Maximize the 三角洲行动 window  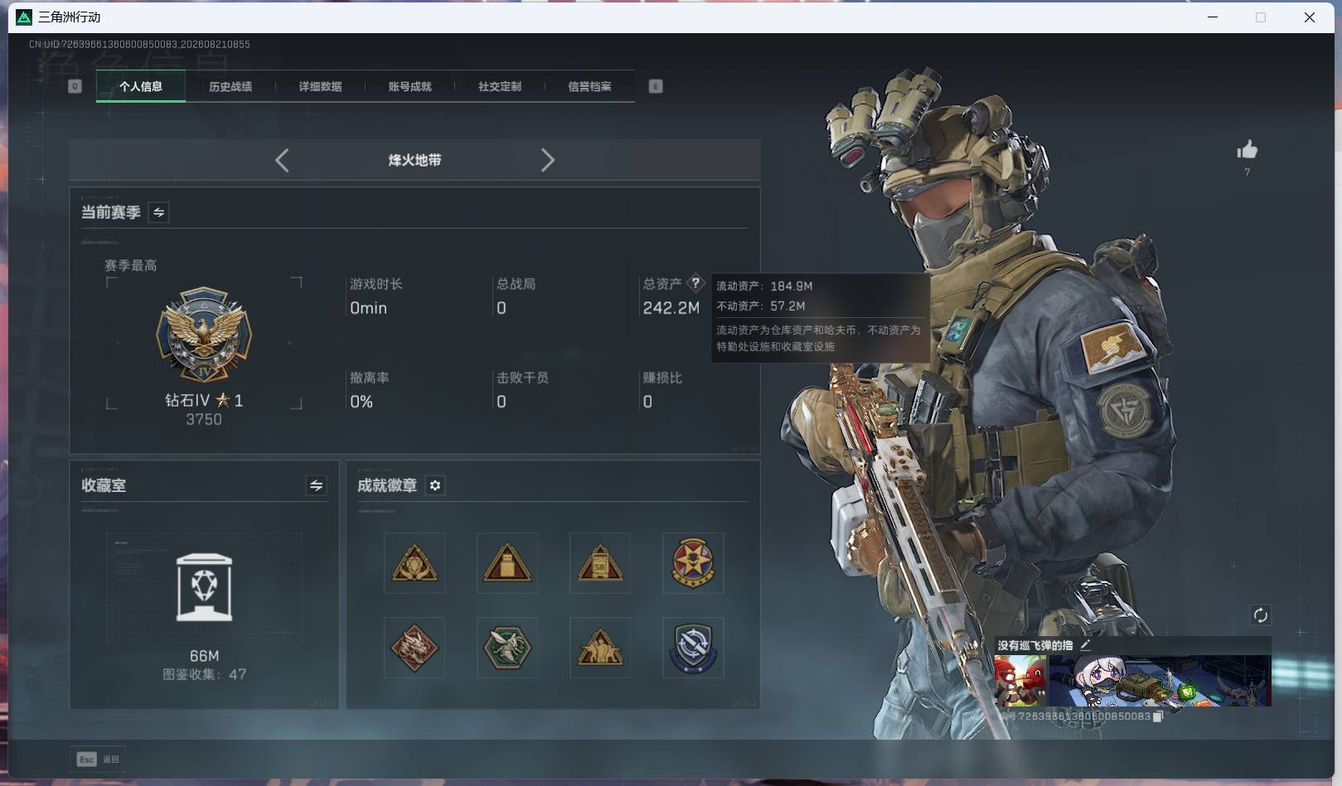1261,17
